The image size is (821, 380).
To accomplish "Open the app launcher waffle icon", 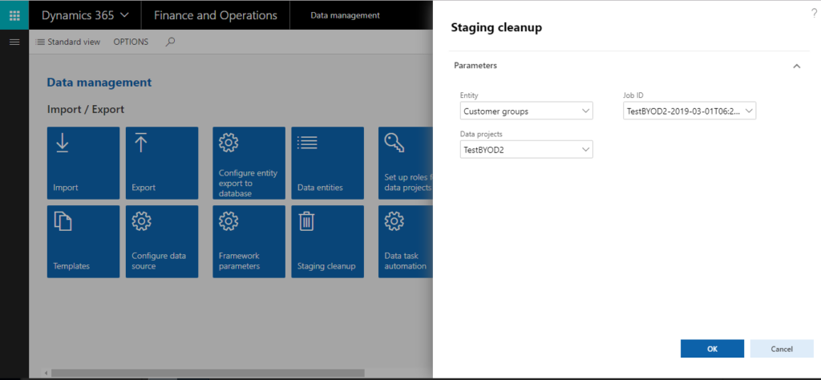I will [14, 14].
